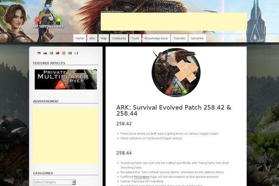Click the round patch article image

176,73
